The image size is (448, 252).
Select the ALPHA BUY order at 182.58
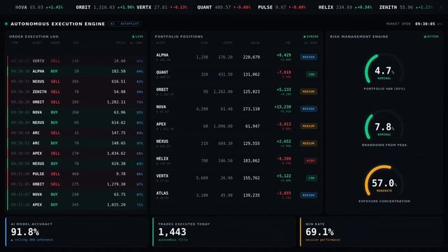[76, 71]
